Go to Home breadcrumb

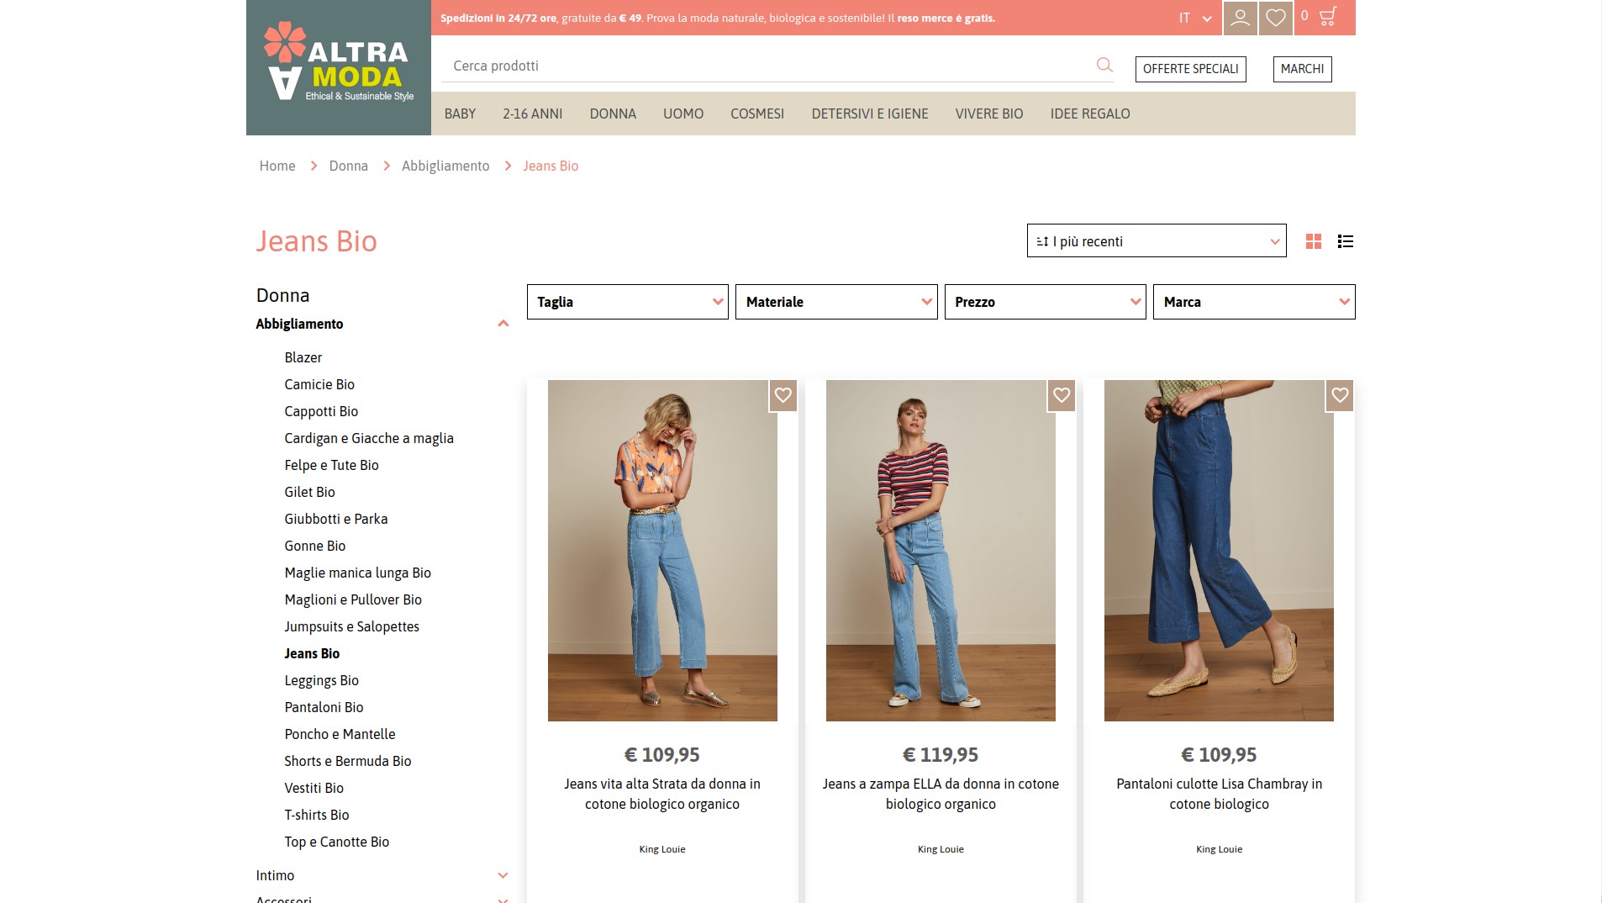tap(277, 166)
